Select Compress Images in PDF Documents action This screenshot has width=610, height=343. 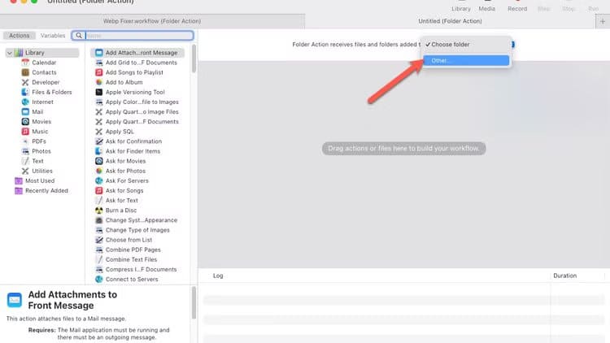click(x=137, y=270)
